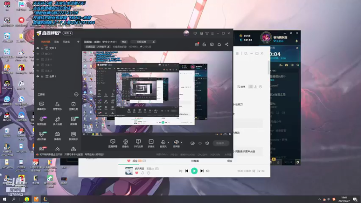
Task: Open the Windows Start menu
Action: [5, 199]
